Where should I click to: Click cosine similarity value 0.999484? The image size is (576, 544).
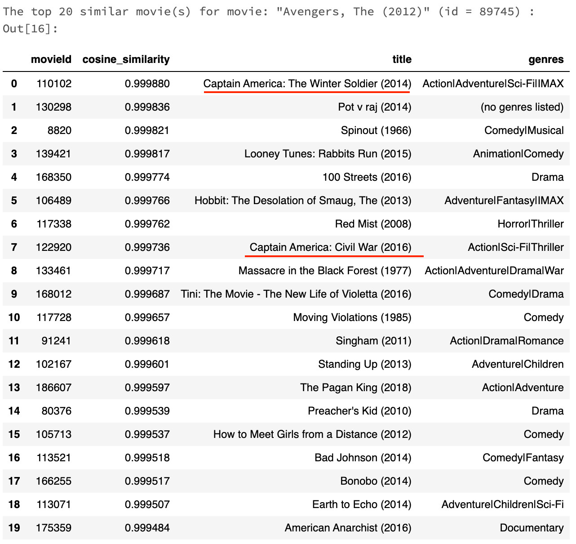pos(147,528)
